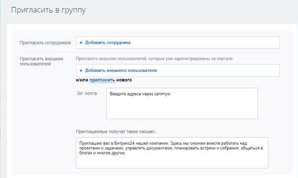Click the Приглашенные получат такое письмо text
The image size is (298, 178).
point(115,131)
